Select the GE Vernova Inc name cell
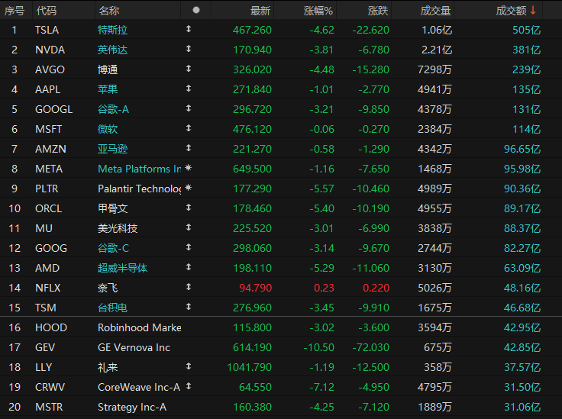The width and height of the screenshot is (562, 419). coord(134,347)
